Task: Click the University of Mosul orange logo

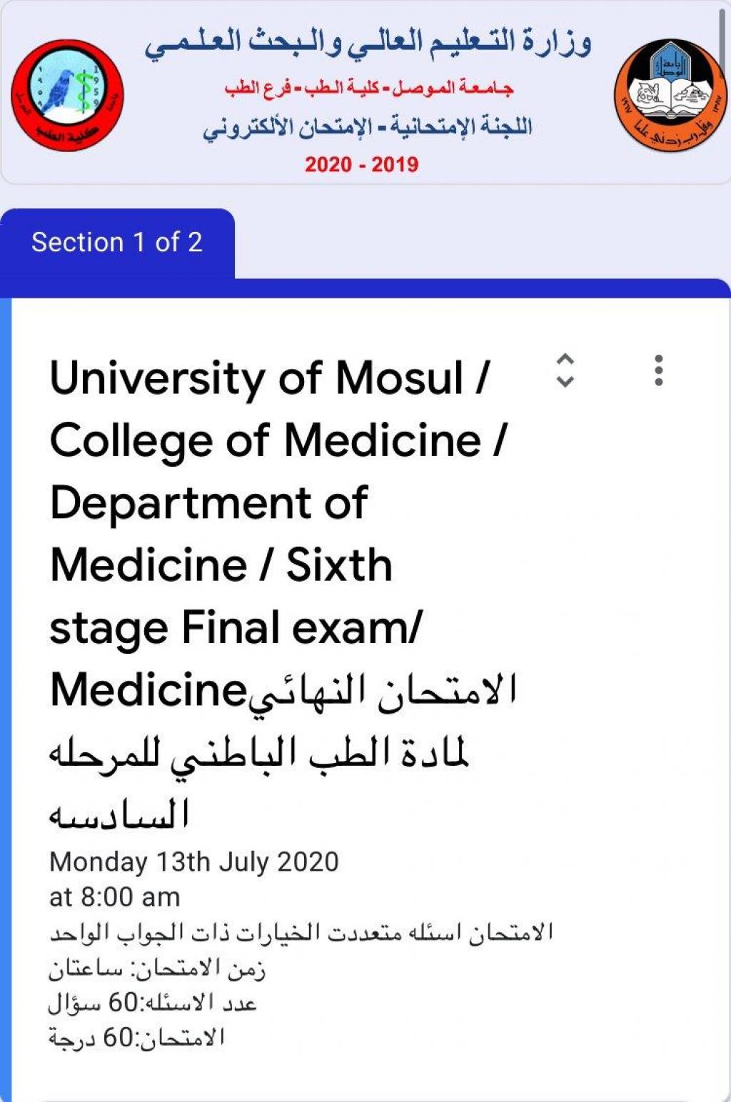Action: click(x=670, y=95)
